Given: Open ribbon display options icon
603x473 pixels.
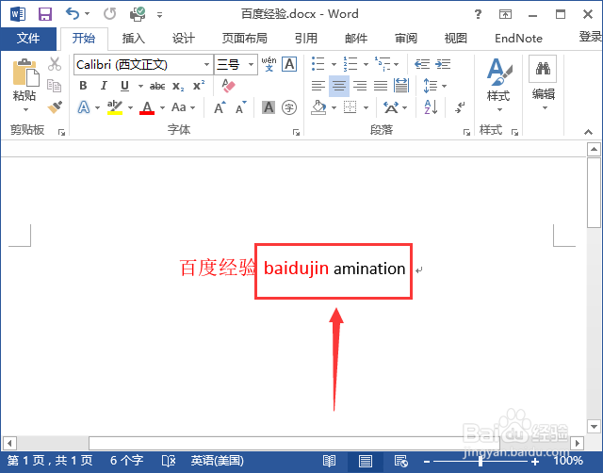Looking at the screenshot, I should click(x=505, y=15).
